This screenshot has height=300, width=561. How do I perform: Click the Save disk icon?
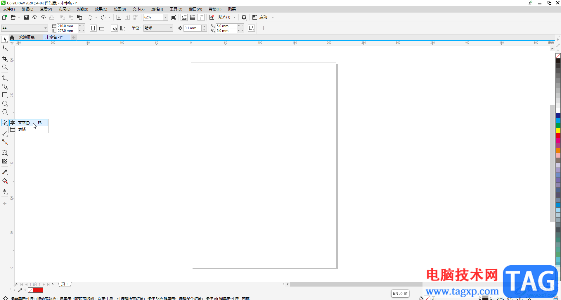[x=26, y=17]
